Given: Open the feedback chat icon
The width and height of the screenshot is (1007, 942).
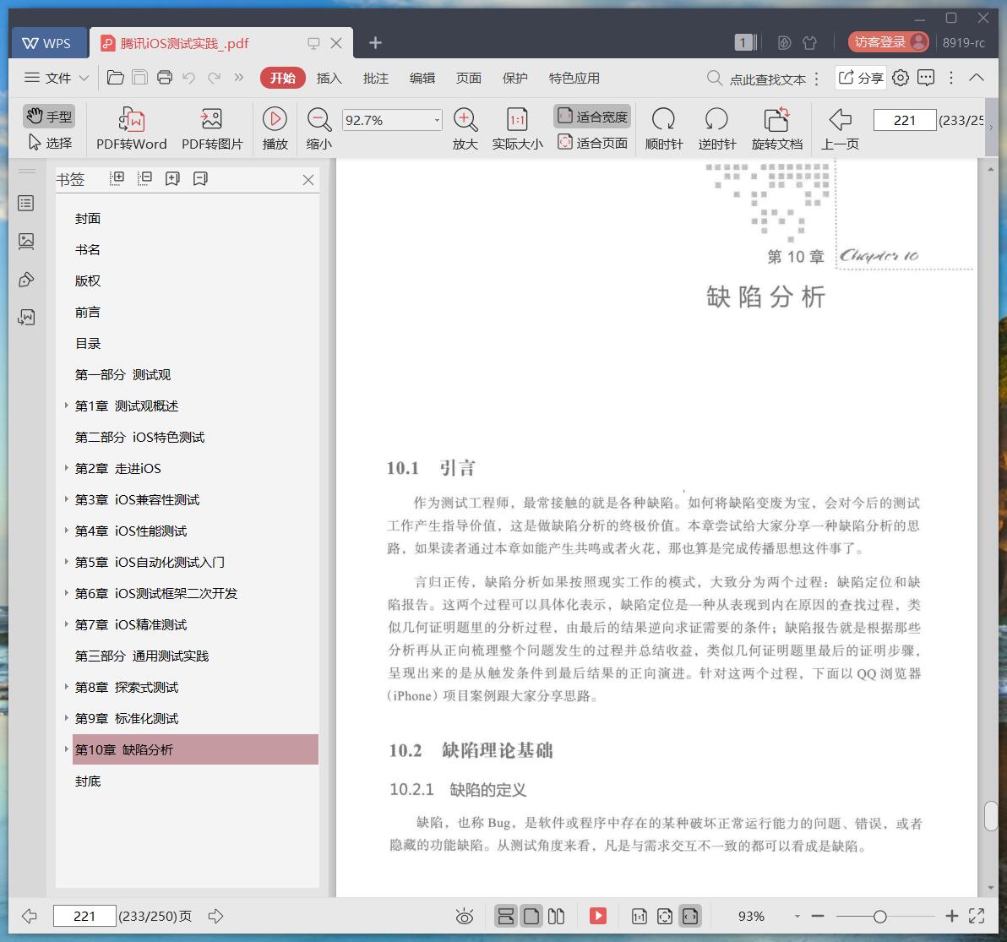Looking at the screenshot, I should [925, 78].
